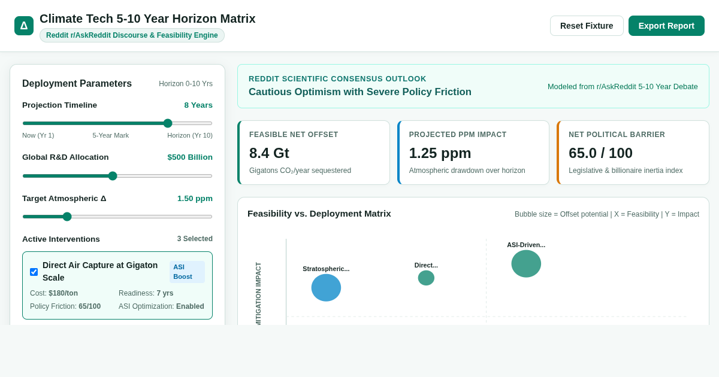This screenshot has width=719, height=377.
Task: Open the Projected PPM Impact card
Action: [473, 153]
